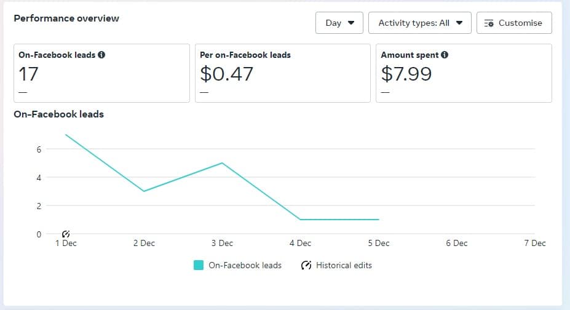Click the chart line peak at 3 Dec

tap(222, 163)
